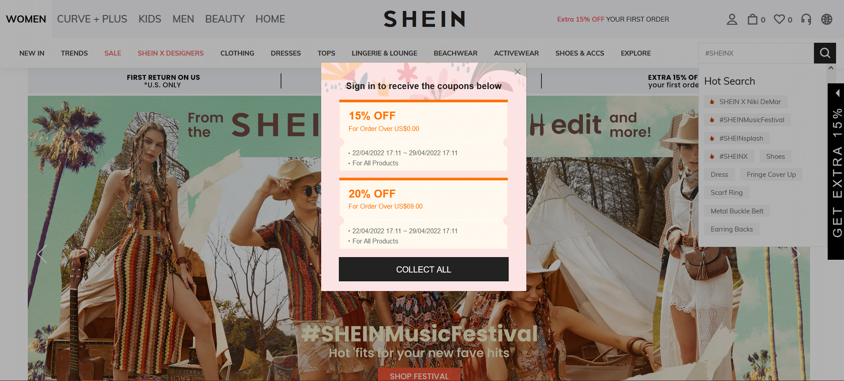
Task: Select #SHEINMusicFestival hot search tag
Action: tap(747, 120)
